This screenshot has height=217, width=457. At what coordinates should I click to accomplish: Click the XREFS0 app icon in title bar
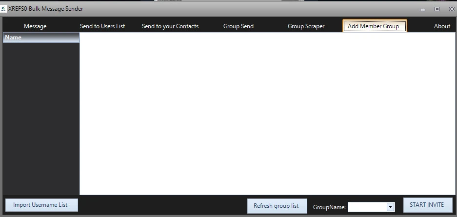pos(3,9)
